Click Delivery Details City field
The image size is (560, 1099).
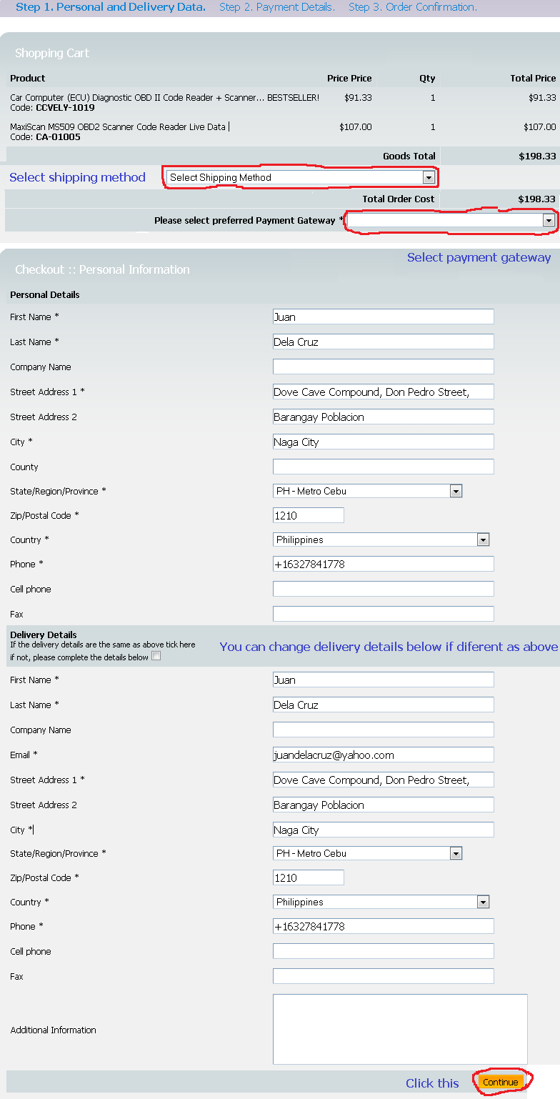click(384, 830)
